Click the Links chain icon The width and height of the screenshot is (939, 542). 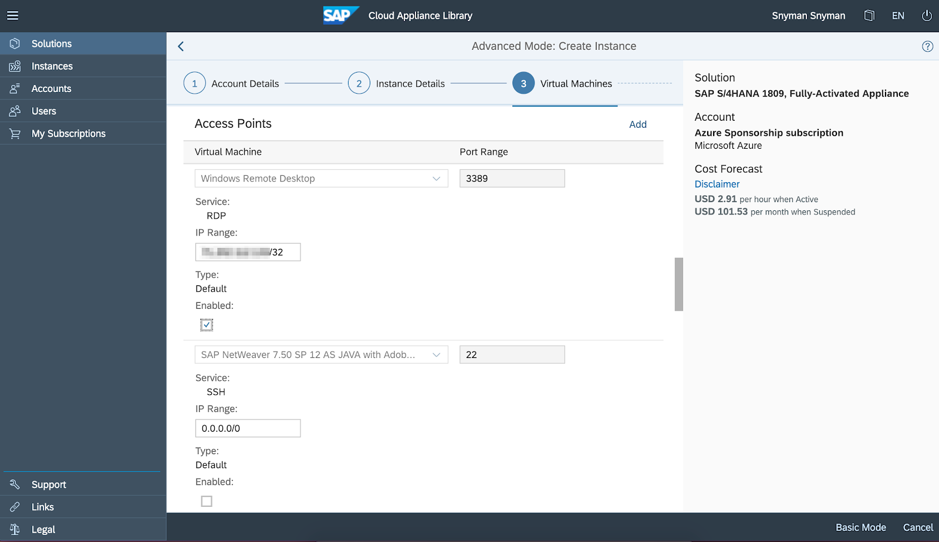(x=15, y=507)
